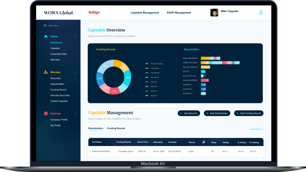Click Hide Menu text
Screen dimensions: 306x172
coord(53,26)
